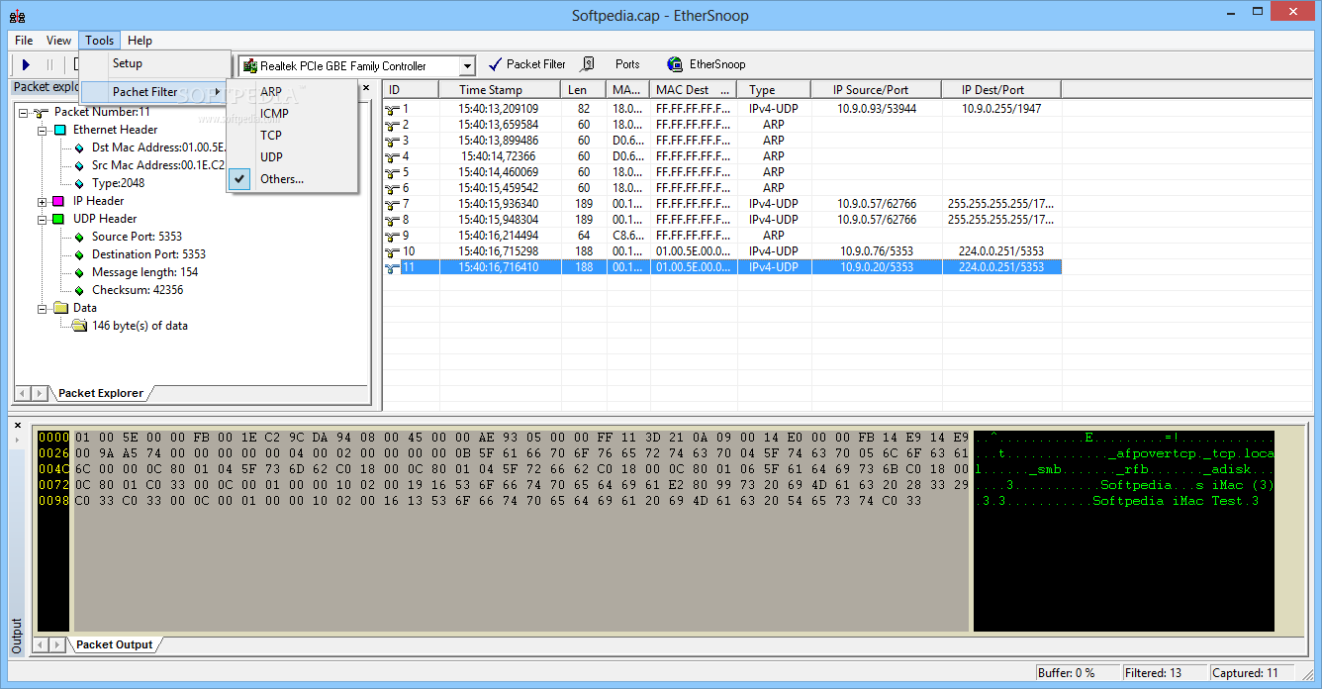Pause capture with the pause icon
Image resolution: width=1322 pixels, height=689 pixels.
coord(49,64)
